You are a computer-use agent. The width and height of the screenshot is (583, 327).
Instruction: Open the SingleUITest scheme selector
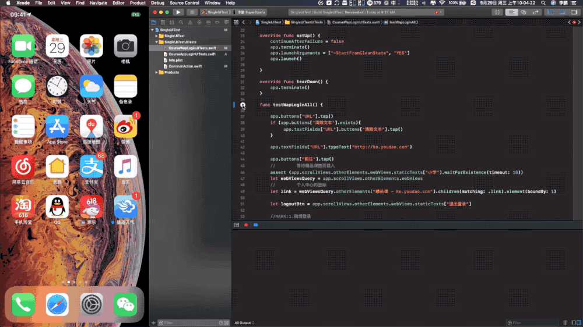215,12
